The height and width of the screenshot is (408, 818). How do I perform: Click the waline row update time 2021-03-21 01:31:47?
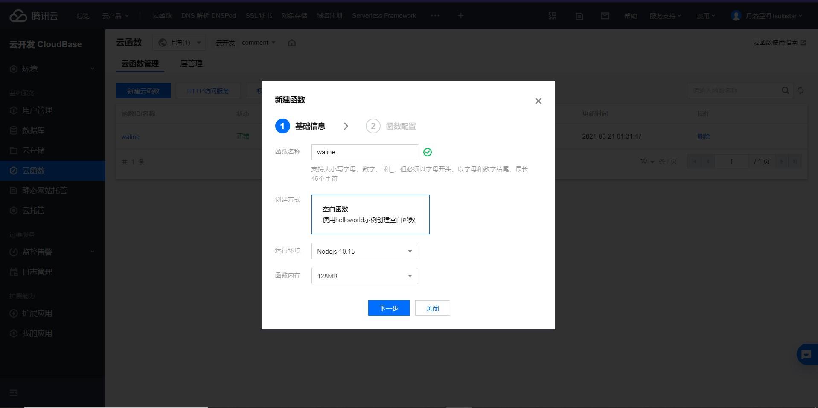pyautogui.click(x=611, y=136)
